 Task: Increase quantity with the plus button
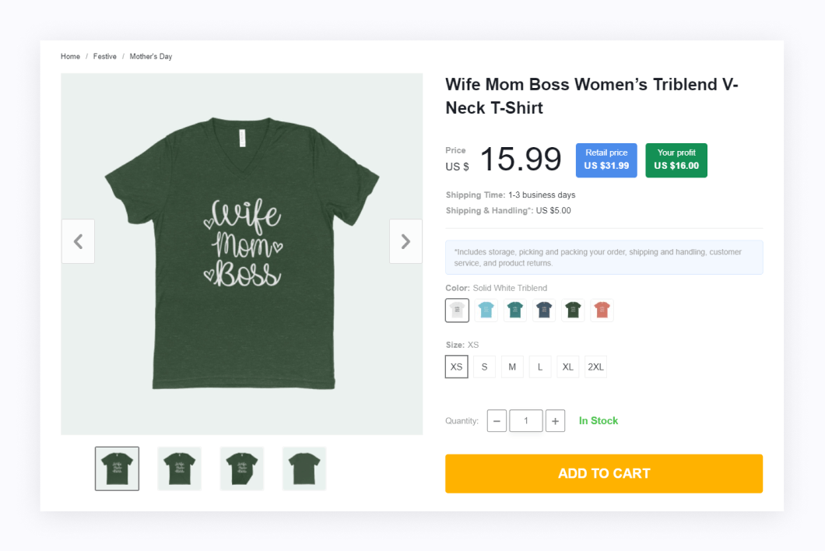pos(555,421)
